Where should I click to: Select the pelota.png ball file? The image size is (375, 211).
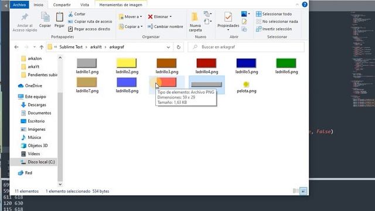pos(246,87)
